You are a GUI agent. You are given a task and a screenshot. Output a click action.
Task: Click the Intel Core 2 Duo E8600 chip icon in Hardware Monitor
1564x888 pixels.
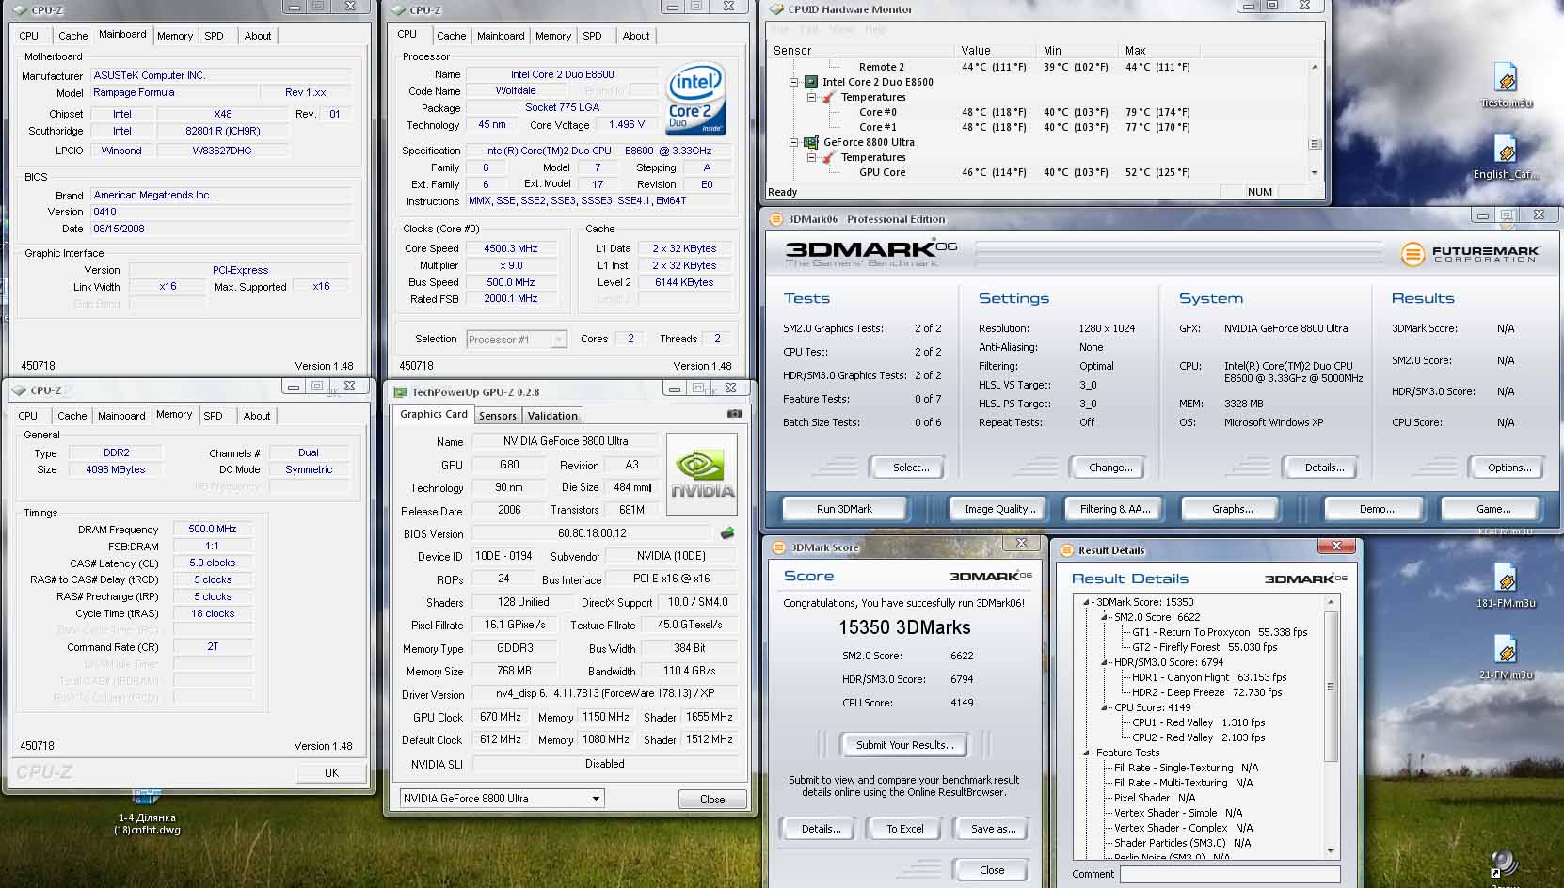[810, 82]
